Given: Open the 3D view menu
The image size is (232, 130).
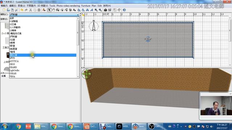Looking at the screenshot, I should tap(43, 6).
